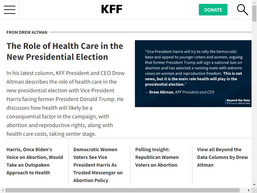Image resolution: width=257 pixels, height=193 pixels.
Task: Open Polling Insight: Republican Women Voters link
Action: tap(157, 157)
